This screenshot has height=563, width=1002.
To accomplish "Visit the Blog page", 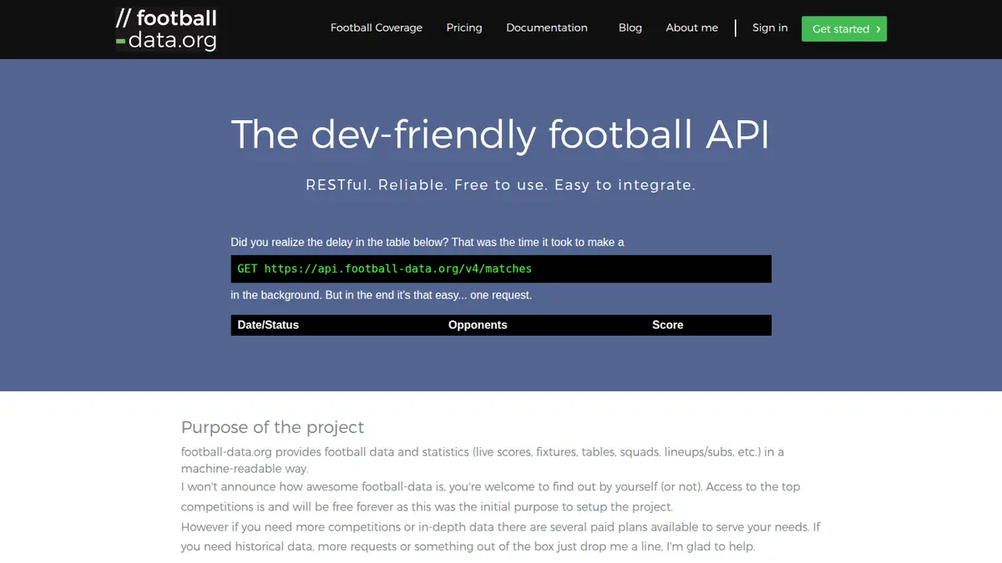I will pyautogui.click(x=630, y=28).
